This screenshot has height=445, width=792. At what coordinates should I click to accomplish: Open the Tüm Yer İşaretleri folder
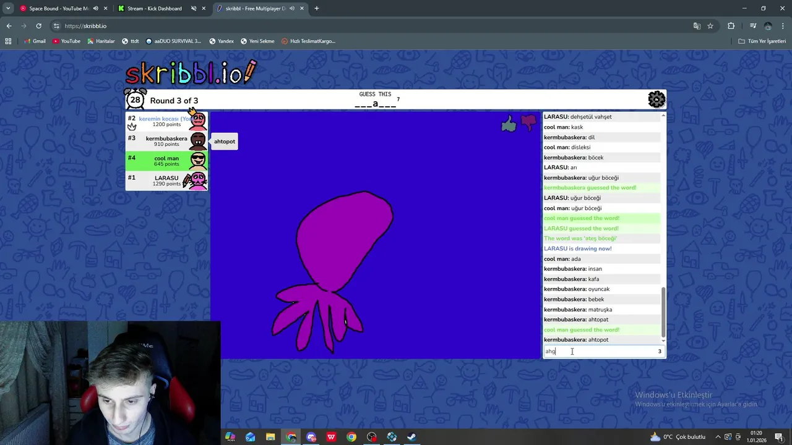point(762,41)
